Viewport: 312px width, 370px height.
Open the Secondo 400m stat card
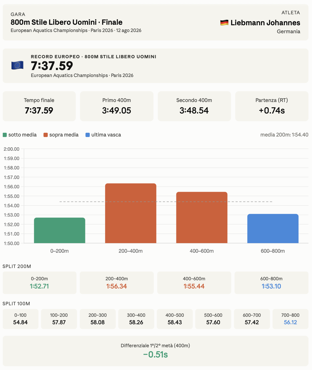194,106
